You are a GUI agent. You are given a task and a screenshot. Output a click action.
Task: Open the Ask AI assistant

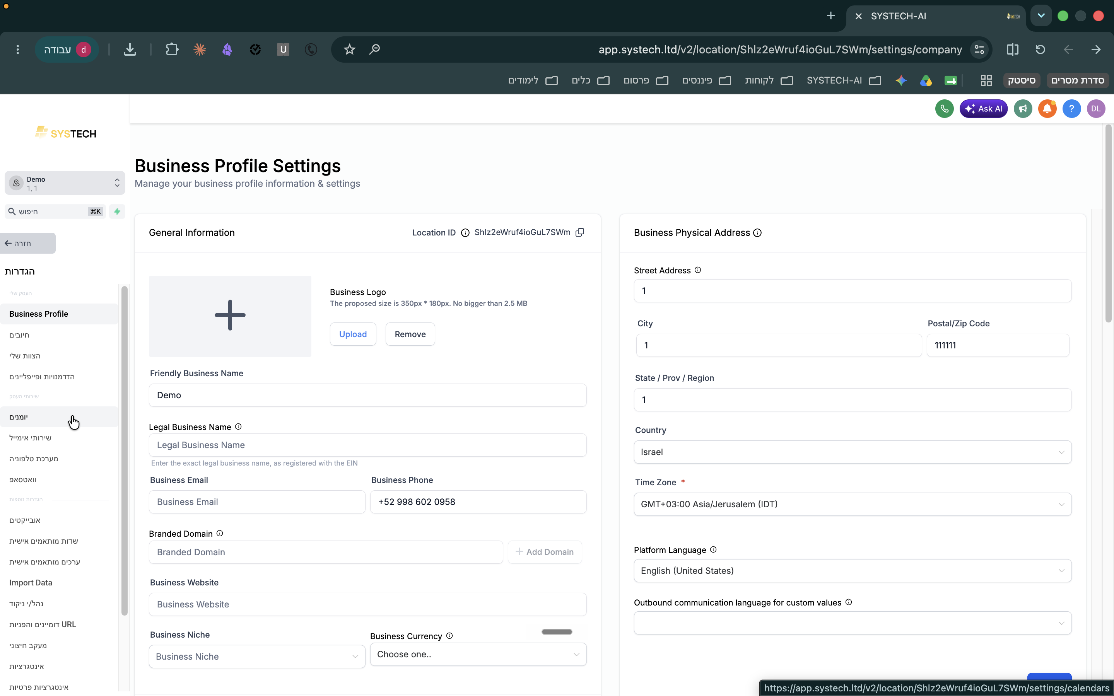(983, 109)
